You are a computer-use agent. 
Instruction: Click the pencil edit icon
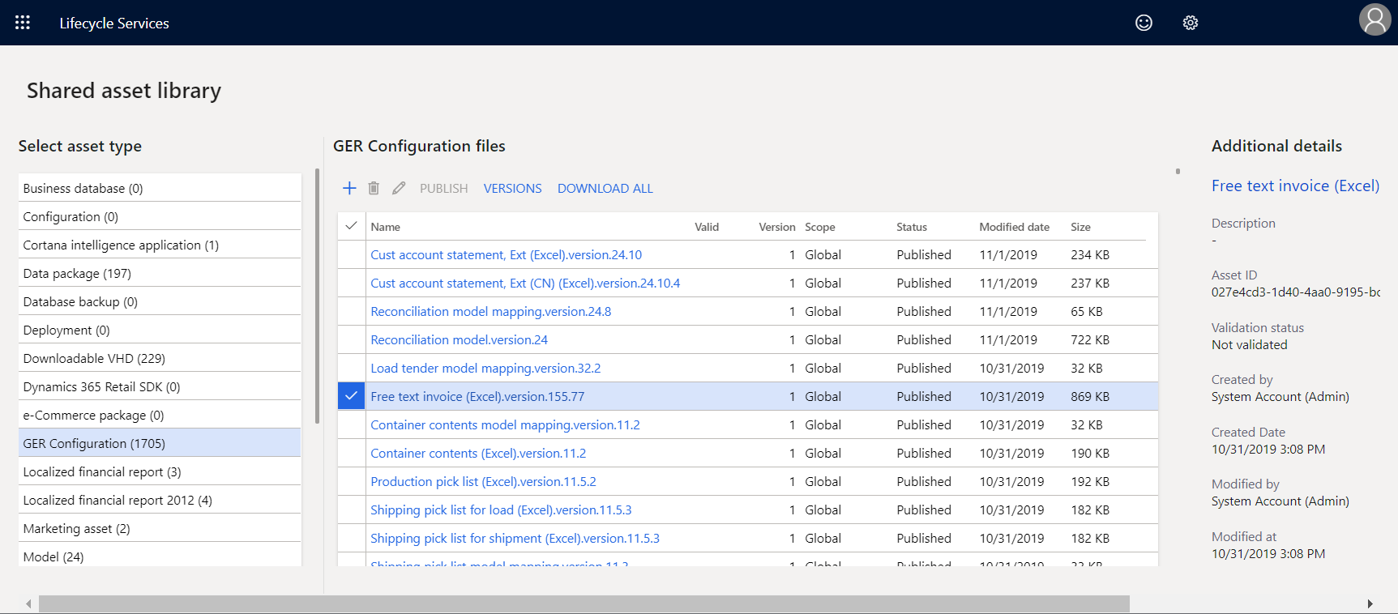point(399,188)
